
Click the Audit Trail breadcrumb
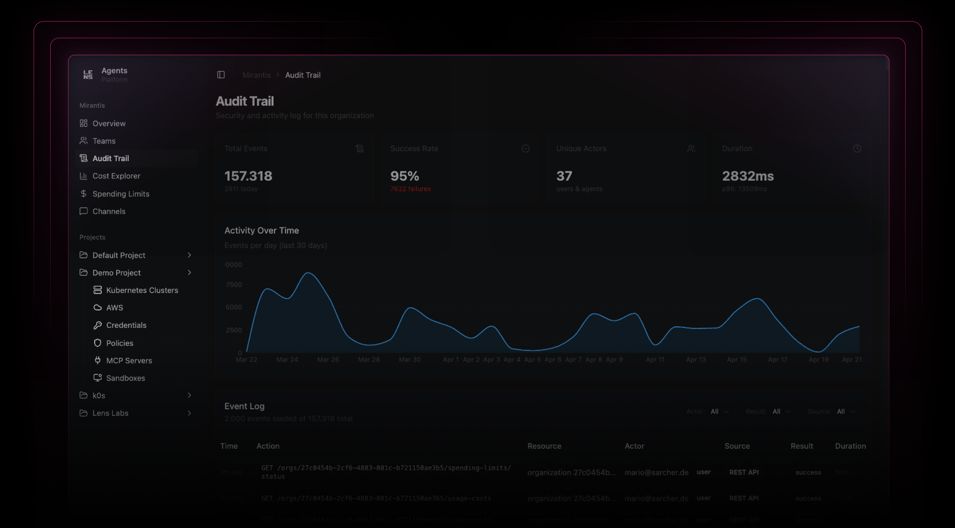click(x=303, y=75)
